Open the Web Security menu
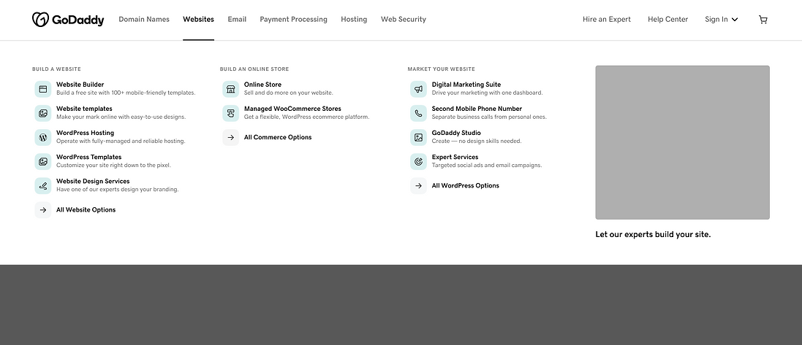This screenshot has height=345, width=802. pyautogui.click(x=404, y=20)
